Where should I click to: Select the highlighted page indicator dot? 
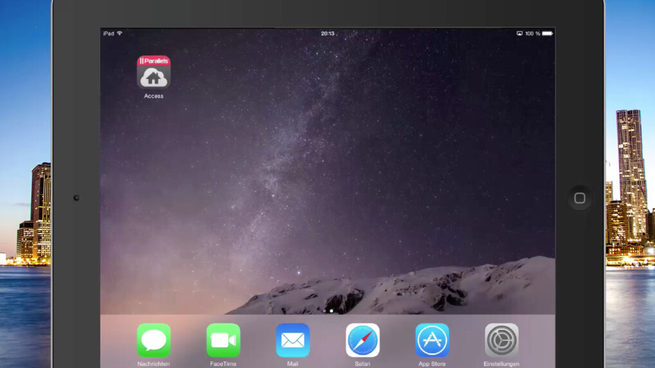331,311
